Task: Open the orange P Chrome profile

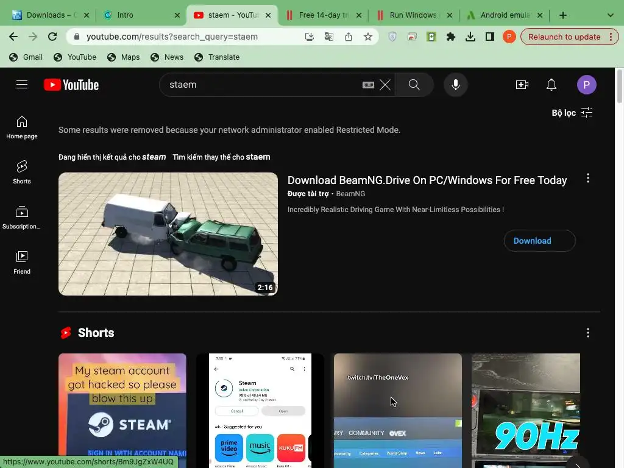Action: pyautogui.click(x=509, y=37)
